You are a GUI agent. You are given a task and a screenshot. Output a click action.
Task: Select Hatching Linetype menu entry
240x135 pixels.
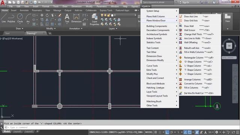pyautogui.click(x=160, y=88)
